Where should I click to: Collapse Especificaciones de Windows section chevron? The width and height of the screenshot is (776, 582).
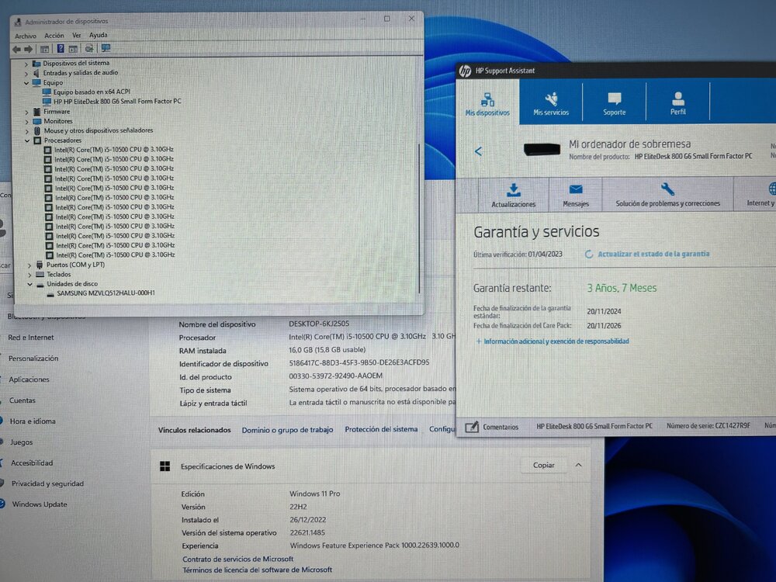click(x=579, y=465)
